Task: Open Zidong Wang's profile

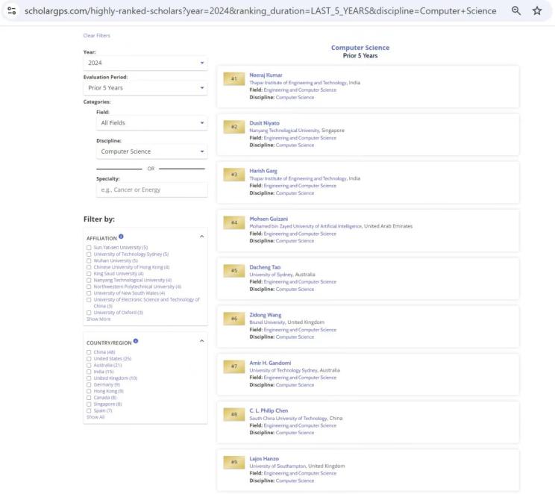Action: [x=266, y=315]
